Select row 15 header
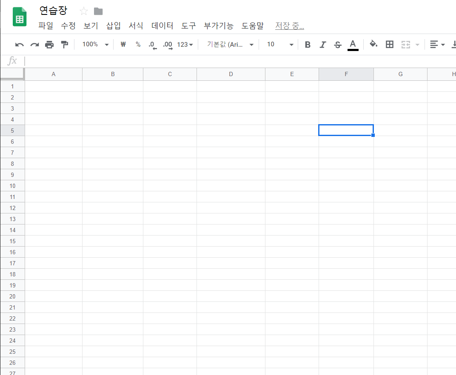The width and height of the screenshot is (456, 375). coord(12,241)
